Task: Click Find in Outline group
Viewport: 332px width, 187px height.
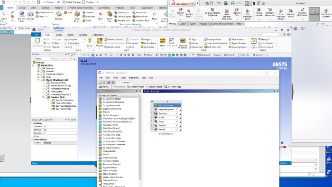Action: 56,43
